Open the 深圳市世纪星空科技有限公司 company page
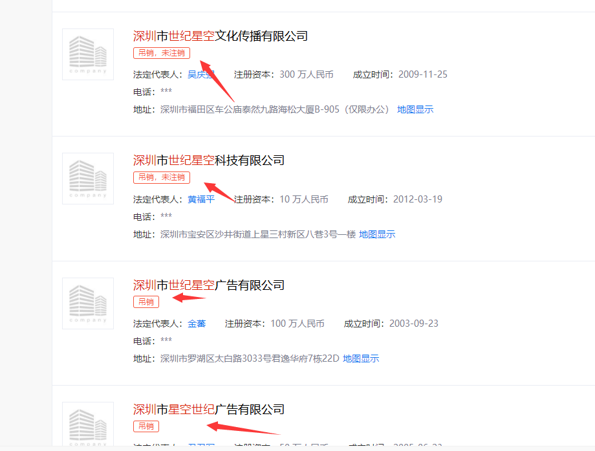The image size is (595, 451). pos(208,160)
